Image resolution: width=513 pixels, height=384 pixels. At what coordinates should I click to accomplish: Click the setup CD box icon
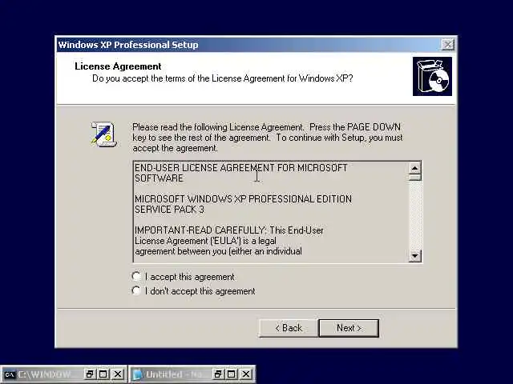[x=432, y=77]
